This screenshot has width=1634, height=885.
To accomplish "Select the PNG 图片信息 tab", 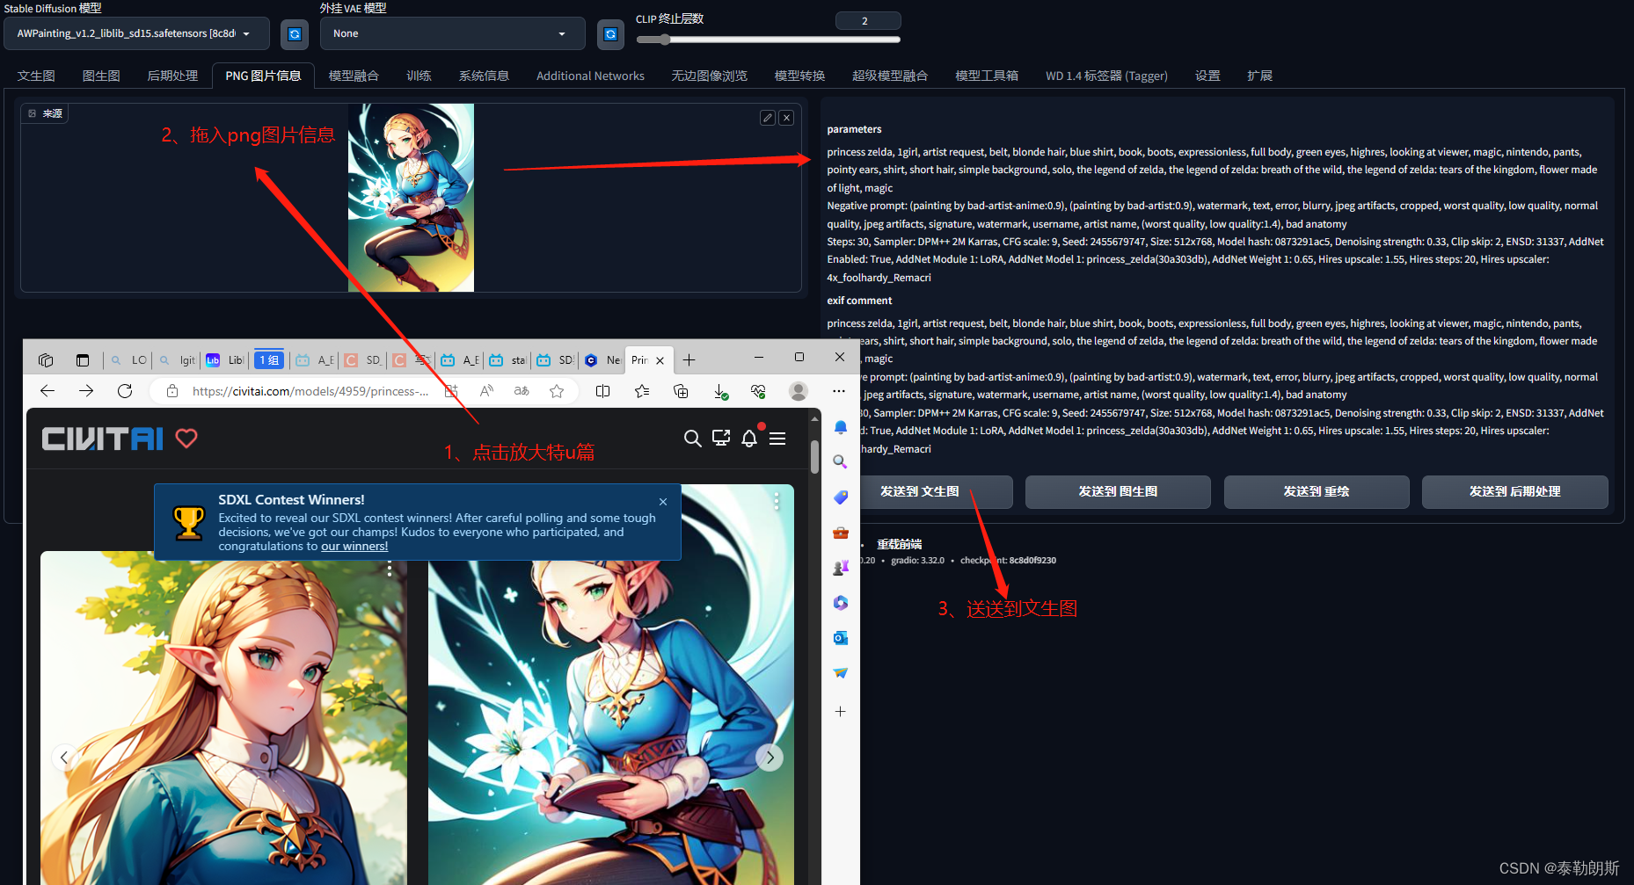I will click(263, 76).
